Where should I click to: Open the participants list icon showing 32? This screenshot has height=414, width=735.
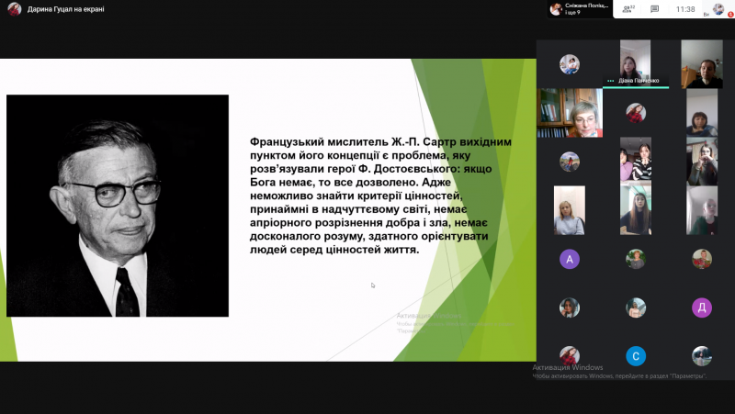[628, 9]
